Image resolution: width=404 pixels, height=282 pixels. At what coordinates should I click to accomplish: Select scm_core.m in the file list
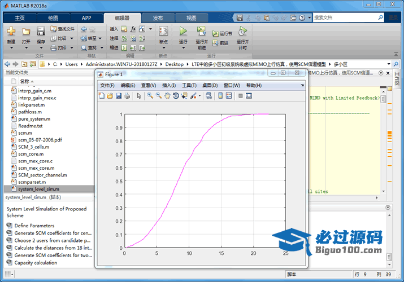(31, 154)
